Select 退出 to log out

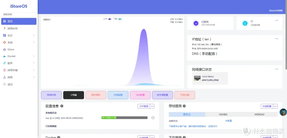coord(19,84)
